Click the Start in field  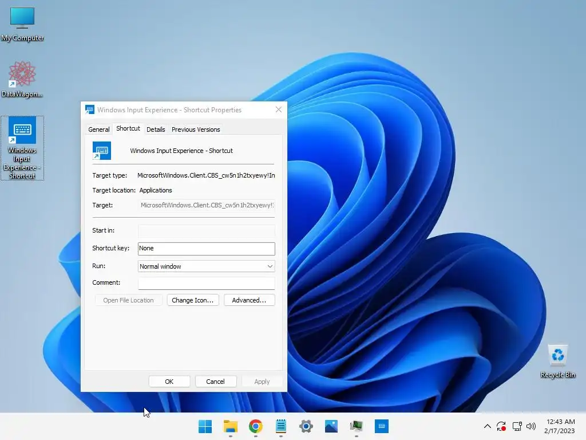[206, 230]
